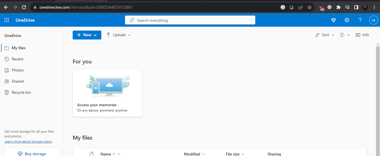Screen dimensions: 380x156
Task: Open the Sort options dropdown
Action: pos(325,35)
